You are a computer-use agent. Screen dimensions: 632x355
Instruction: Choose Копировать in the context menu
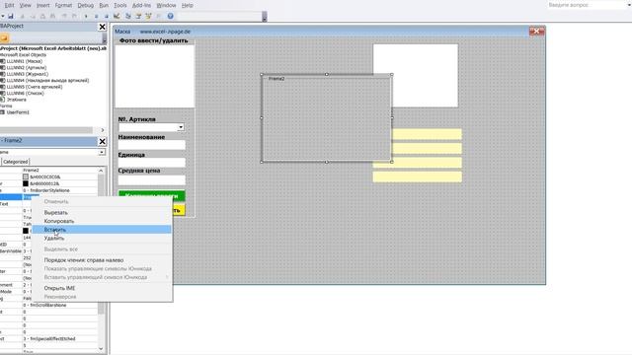[x=103, y=221]
